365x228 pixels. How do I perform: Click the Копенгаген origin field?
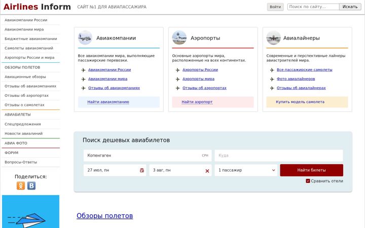148,156
